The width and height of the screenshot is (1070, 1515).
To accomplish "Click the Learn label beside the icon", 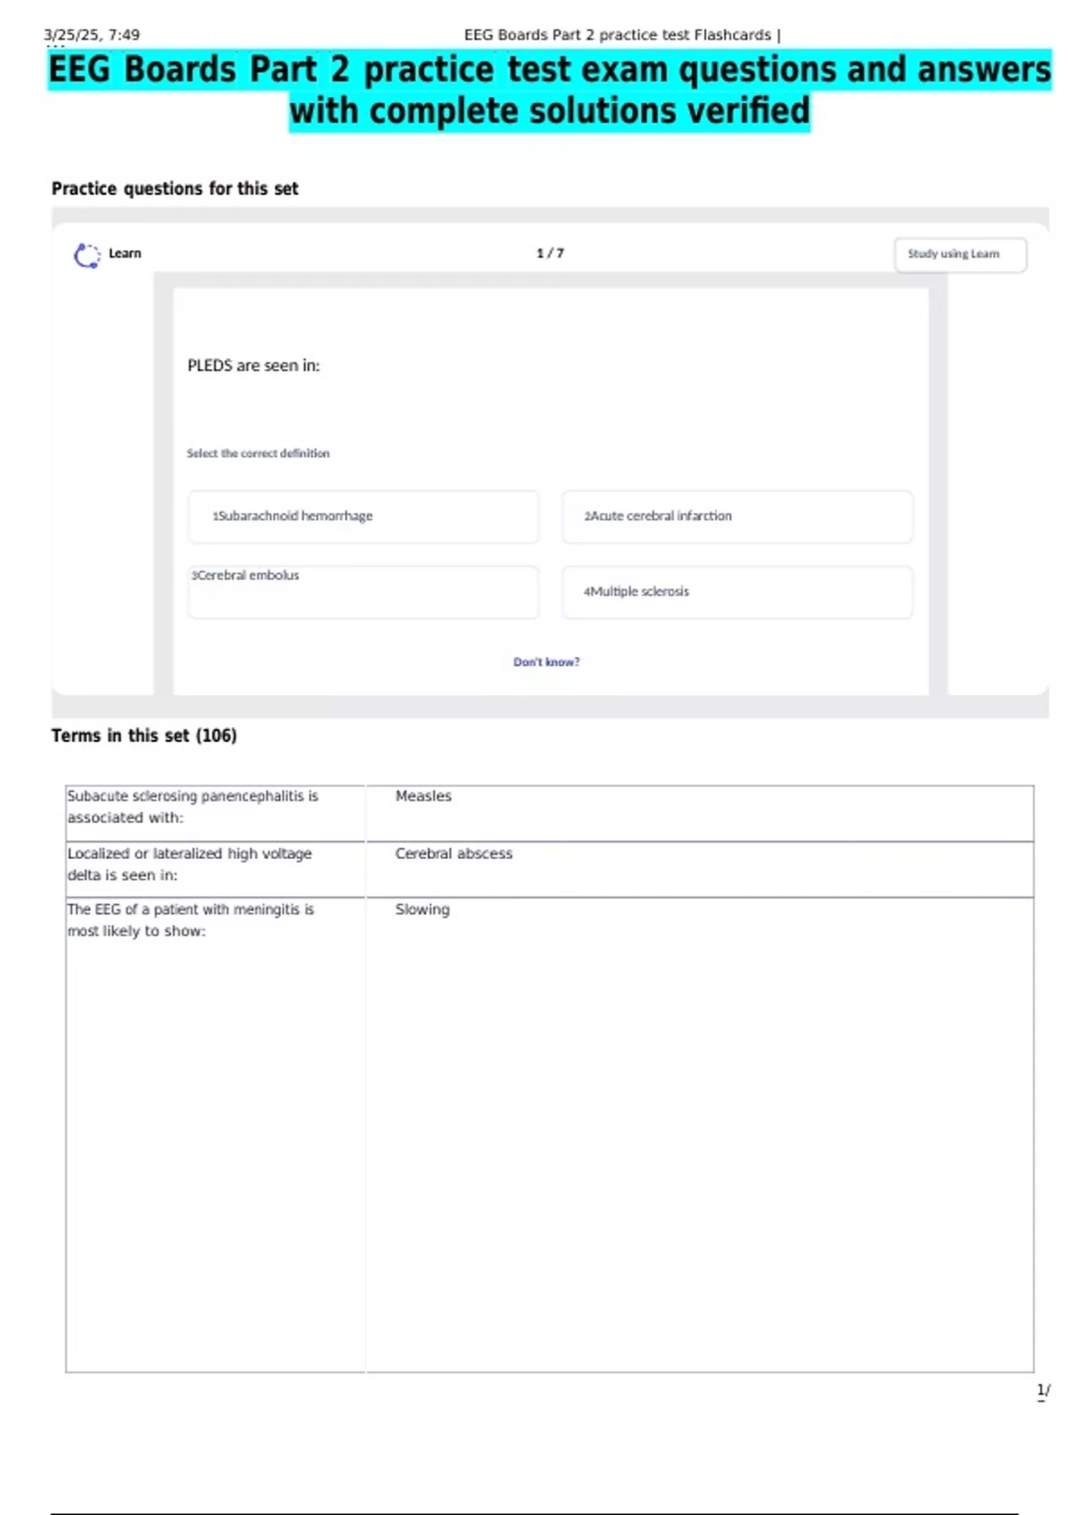I will tap(125, 253).
